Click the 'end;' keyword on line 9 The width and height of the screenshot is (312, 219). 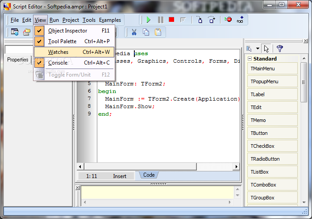[x=105, y=114]
